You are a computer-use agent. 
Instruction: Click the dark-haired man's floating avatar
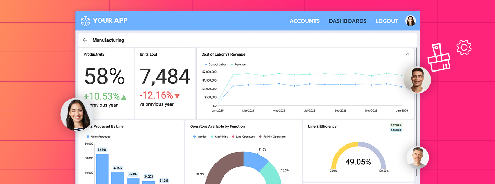pos(417,80)
